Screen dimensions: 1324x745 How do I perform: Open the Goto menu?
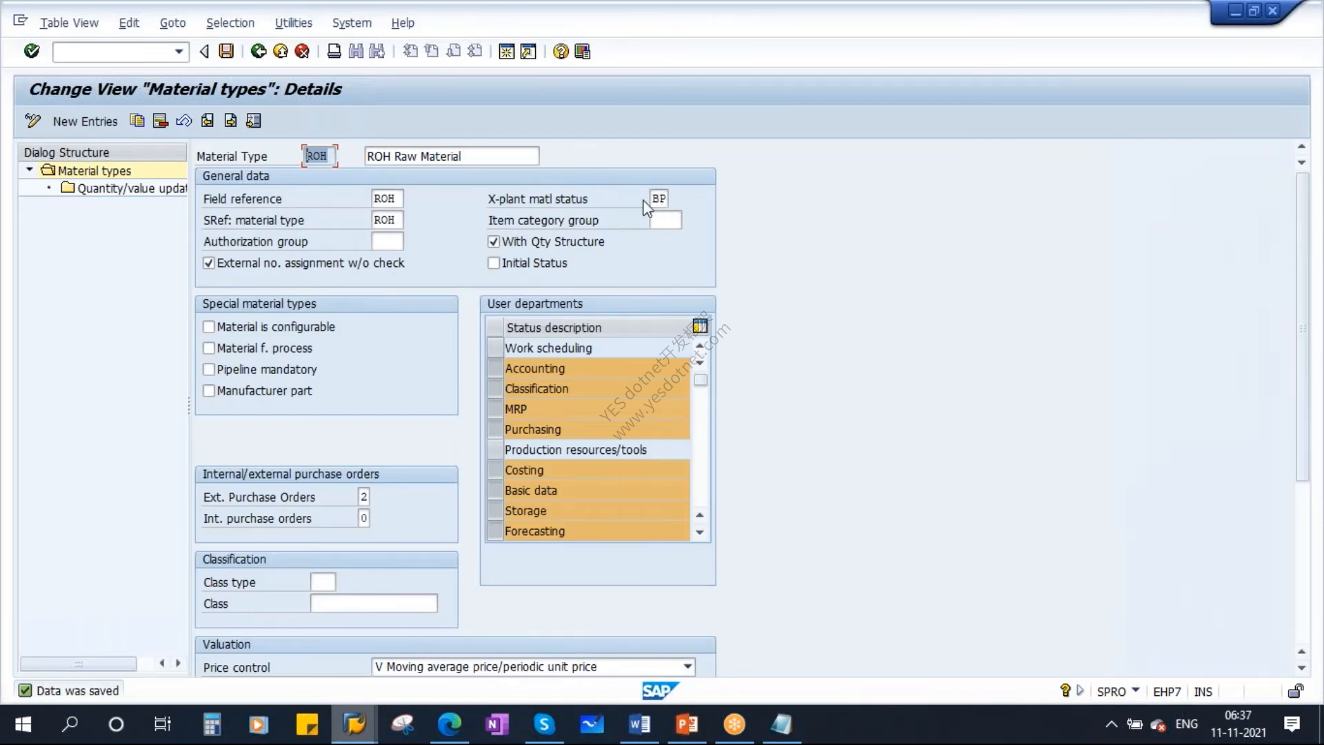[172, 23]
